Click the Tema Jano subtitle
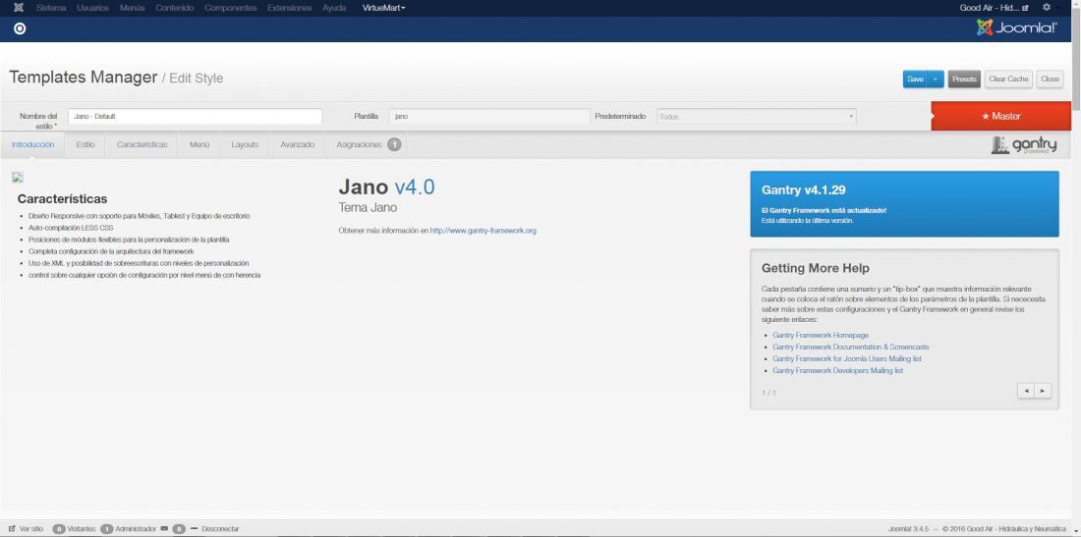The width and height of the screenshot is (1081, 537). point(369,207)
